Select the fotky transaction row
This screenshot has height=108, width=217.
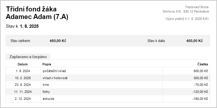(108, 92)
